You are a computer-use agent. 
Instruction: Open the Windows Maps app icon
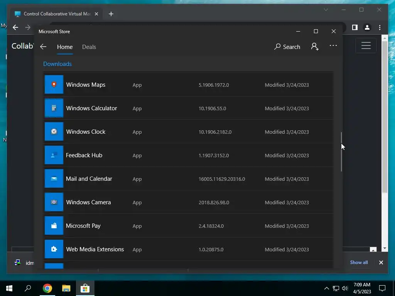click(x=54, y=84)
